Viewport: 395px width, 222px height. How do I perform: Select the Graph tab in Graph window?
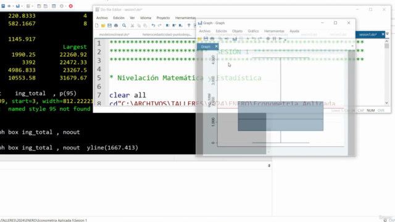pos(206,47)
